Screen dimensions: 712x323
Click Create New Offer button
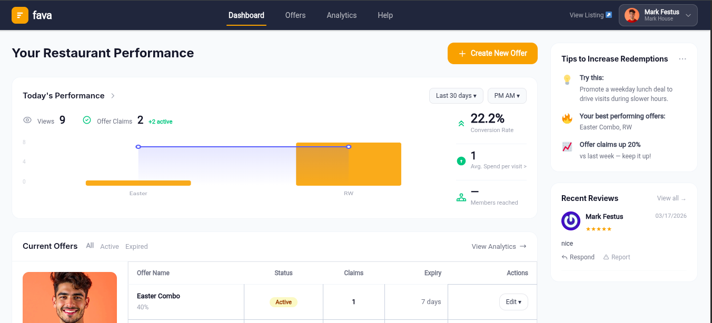click(x=492, y=53)
